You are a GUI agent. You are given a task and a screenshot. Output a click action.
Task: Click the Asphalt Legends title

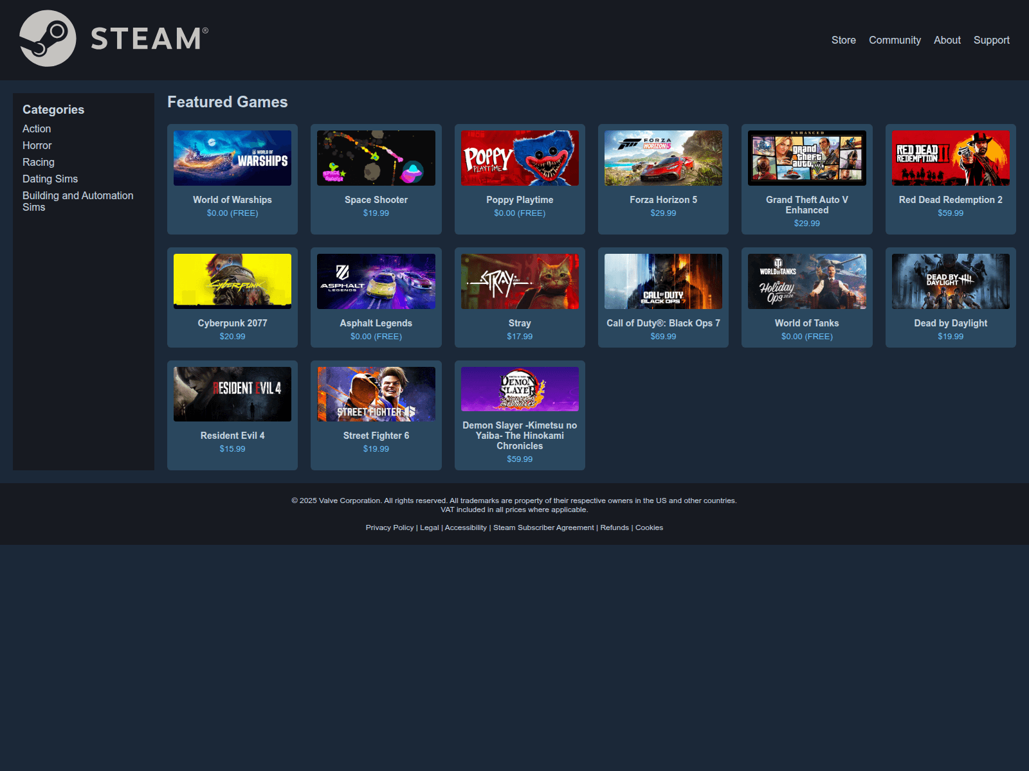(x=376, y=323)
